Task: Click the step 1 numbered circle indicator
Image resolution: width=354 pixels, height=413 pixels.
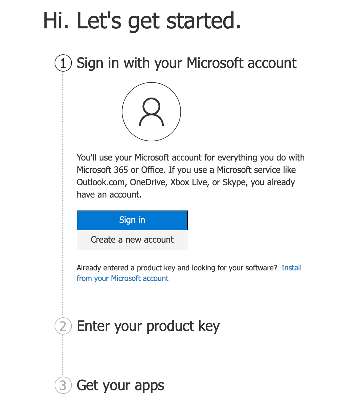Action: coord(63,63)
